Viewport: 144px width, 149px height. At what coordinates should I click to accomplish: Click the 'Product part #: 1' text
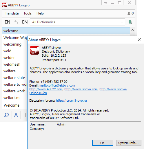pos(54,60)
